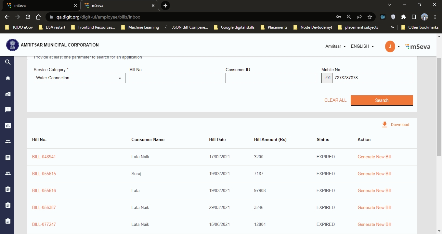Expand the Service Category dropdown
Viewport: 442px width, 234px height.
coord(79,78)
